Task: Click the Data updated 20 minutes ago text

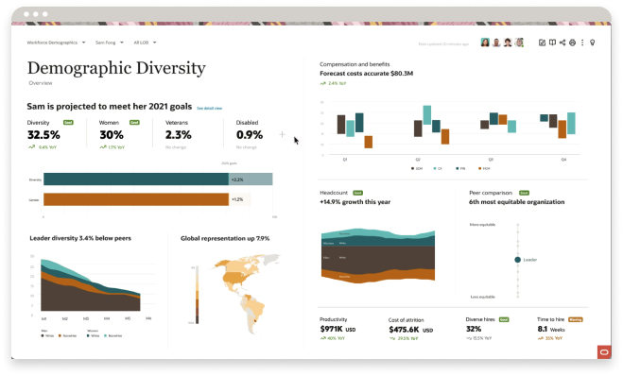Action: tap(443, 43)
